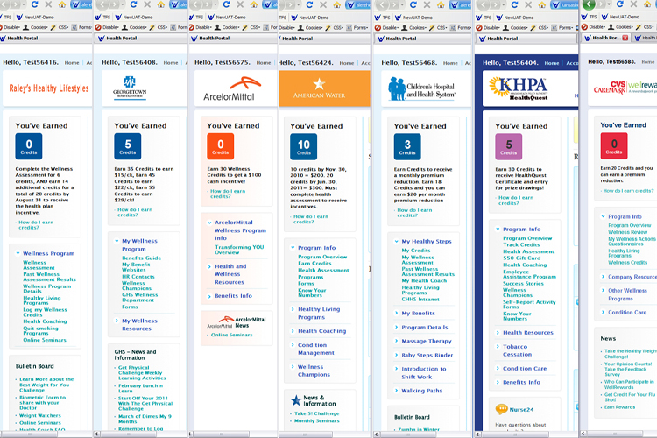The height and width of the screenshot is (438, 657).
Task: Click the orange 0 Credits badge
Action: tap(221, 145)
